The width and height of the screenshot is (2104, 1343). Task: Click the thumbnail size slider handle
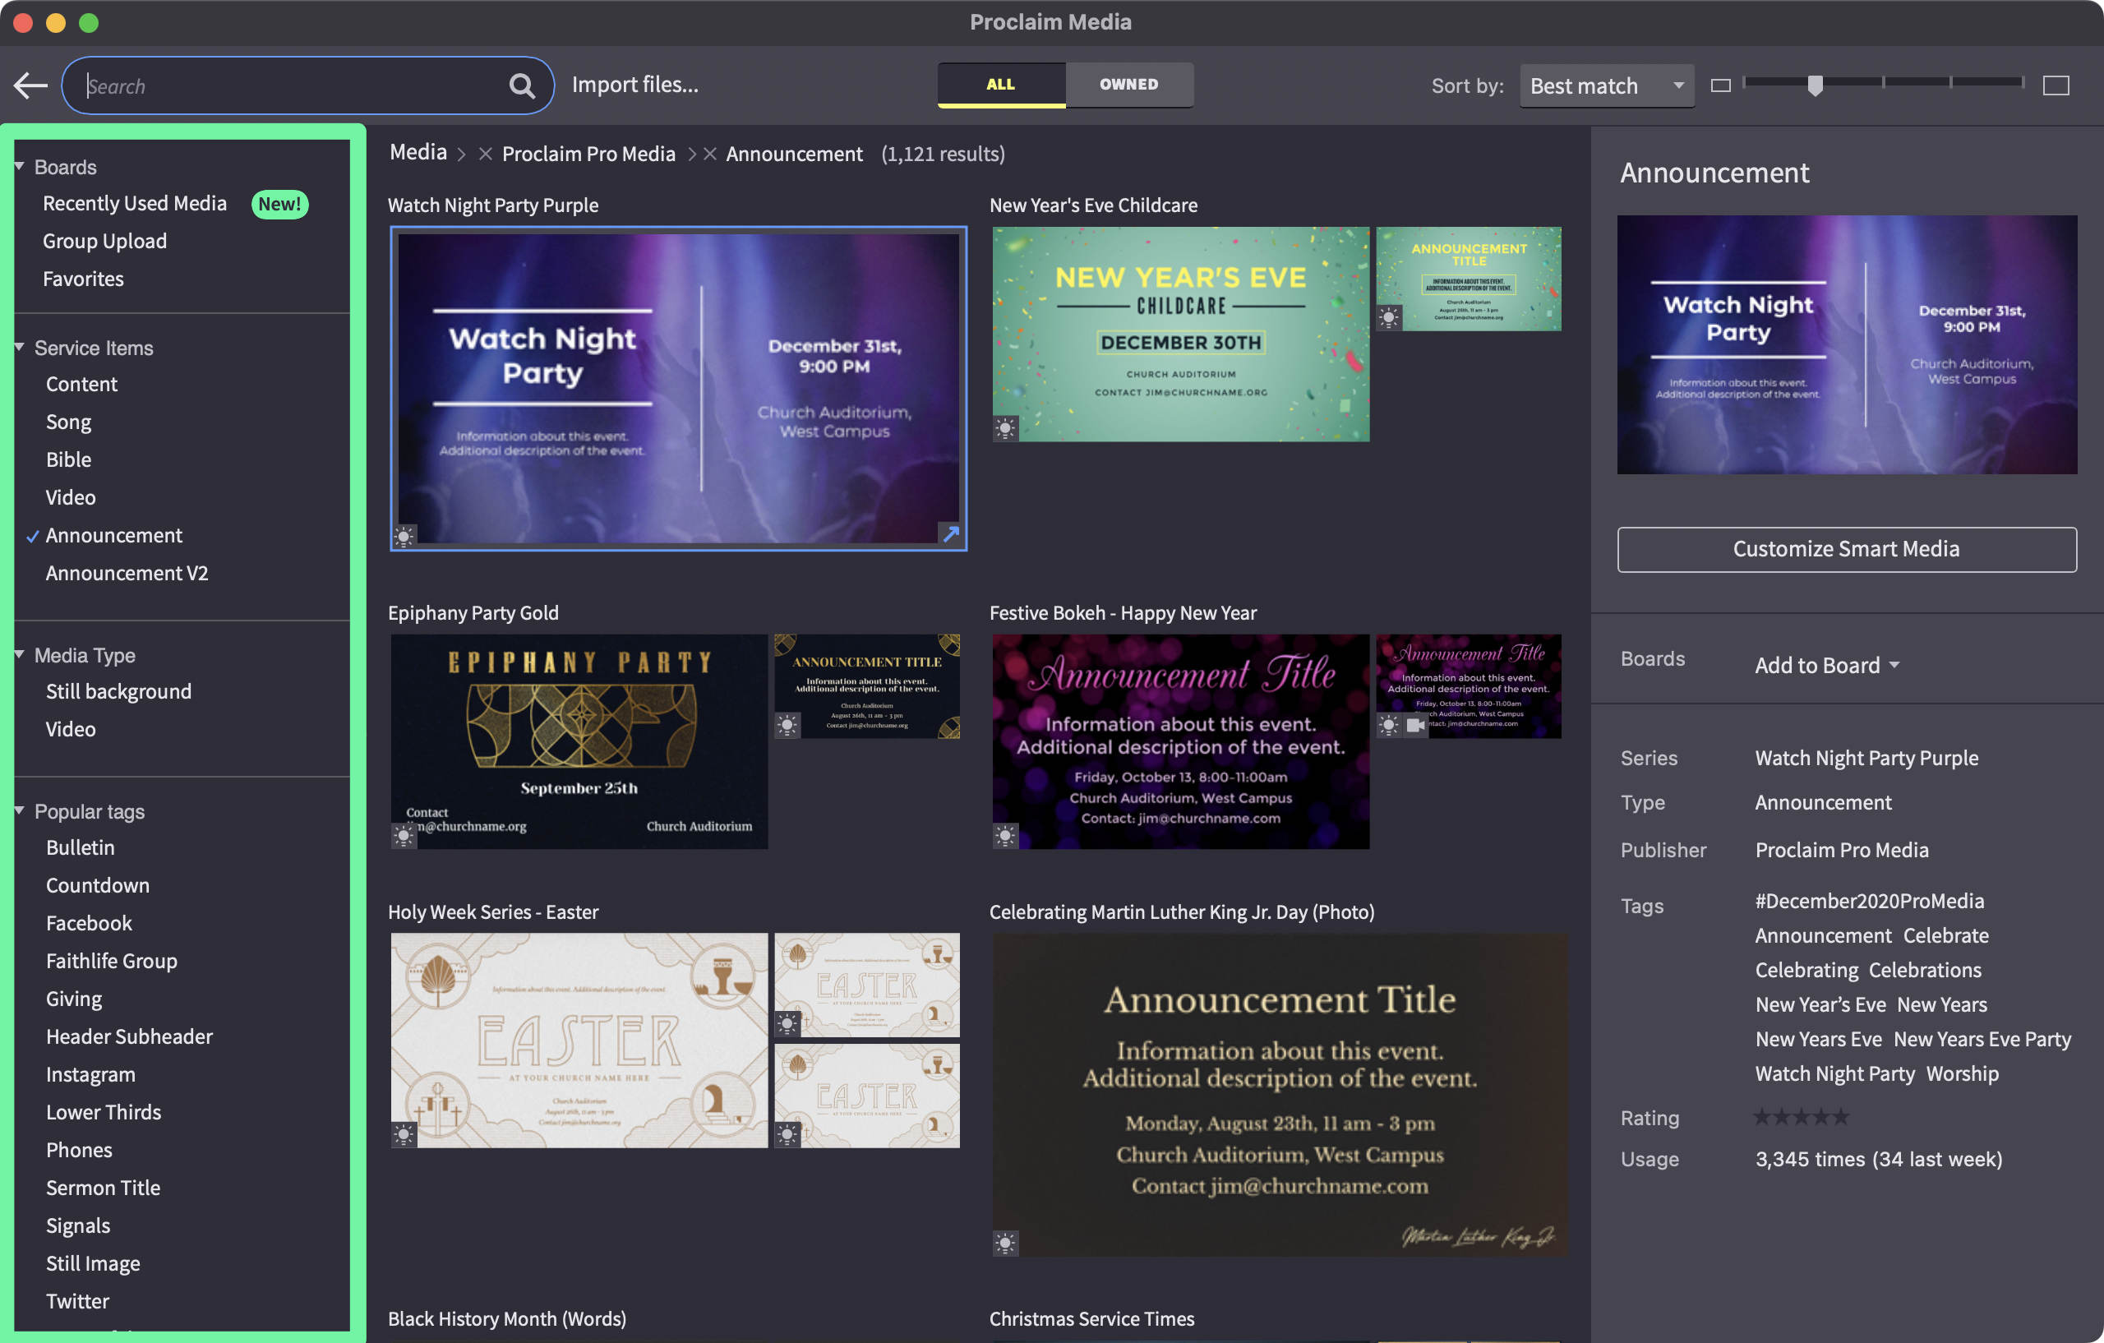pyautogui.click(x=1815, y=85)
